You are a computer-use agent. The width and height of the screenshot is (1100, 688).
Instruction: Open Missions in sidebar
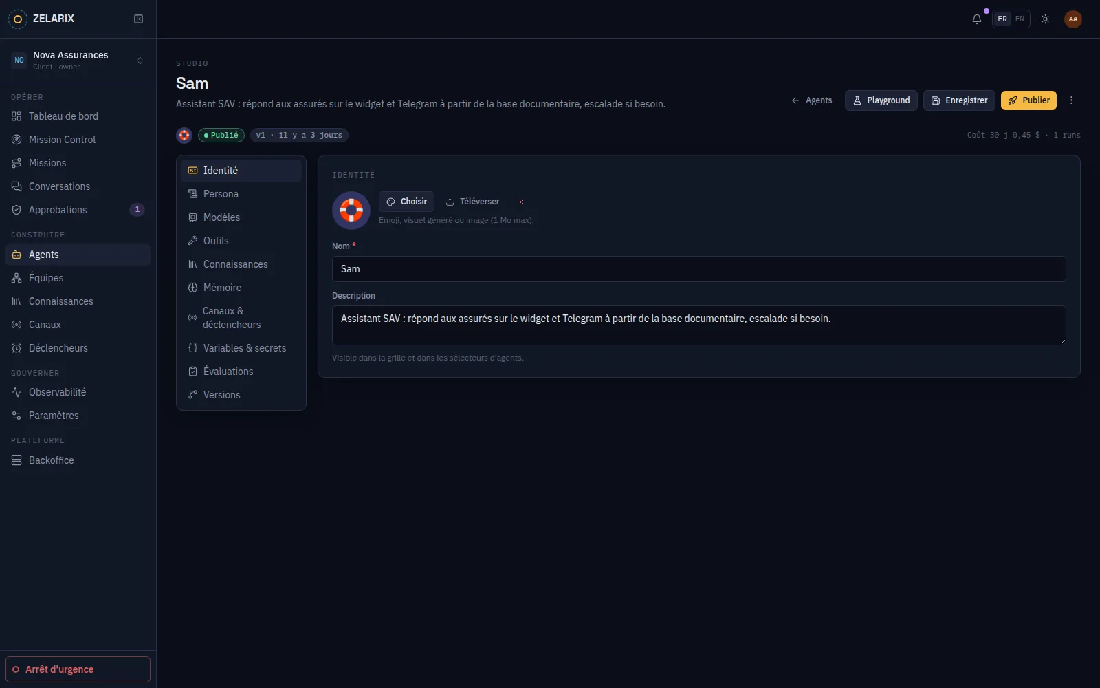coord(78,163)
